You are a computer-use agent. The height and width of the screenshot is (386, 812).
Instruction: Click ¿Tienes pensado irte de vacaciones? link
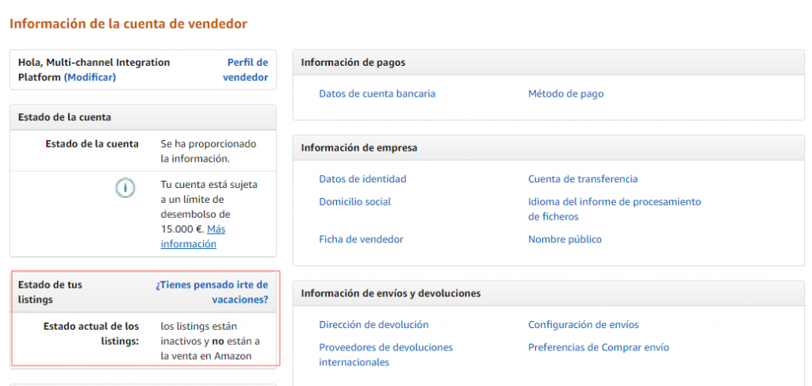pyautogui.click(x=212, y=292)
